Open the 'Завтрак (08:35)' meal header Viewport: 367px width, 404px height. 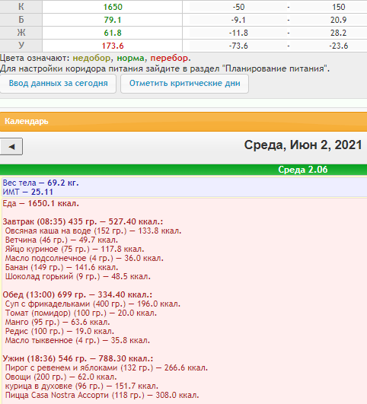pyautogui.click(x=83, y=221)
